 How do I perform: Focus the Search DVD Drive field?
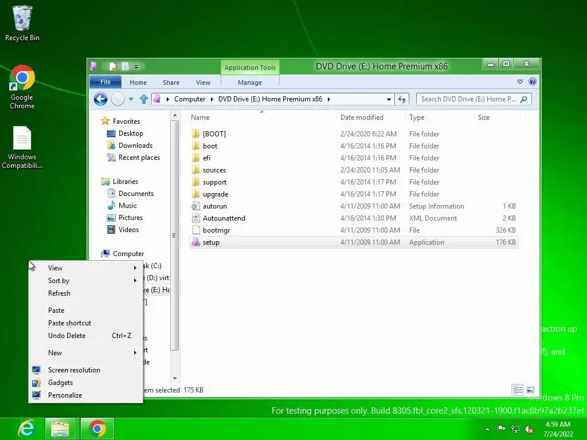tap(473, 99)
